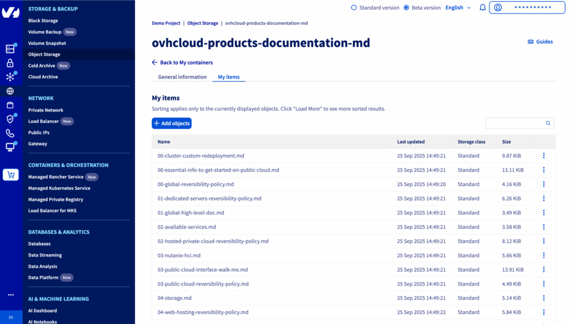572x324 pixels.
Task: Open the English language dropdown
Action: point(457,8)
